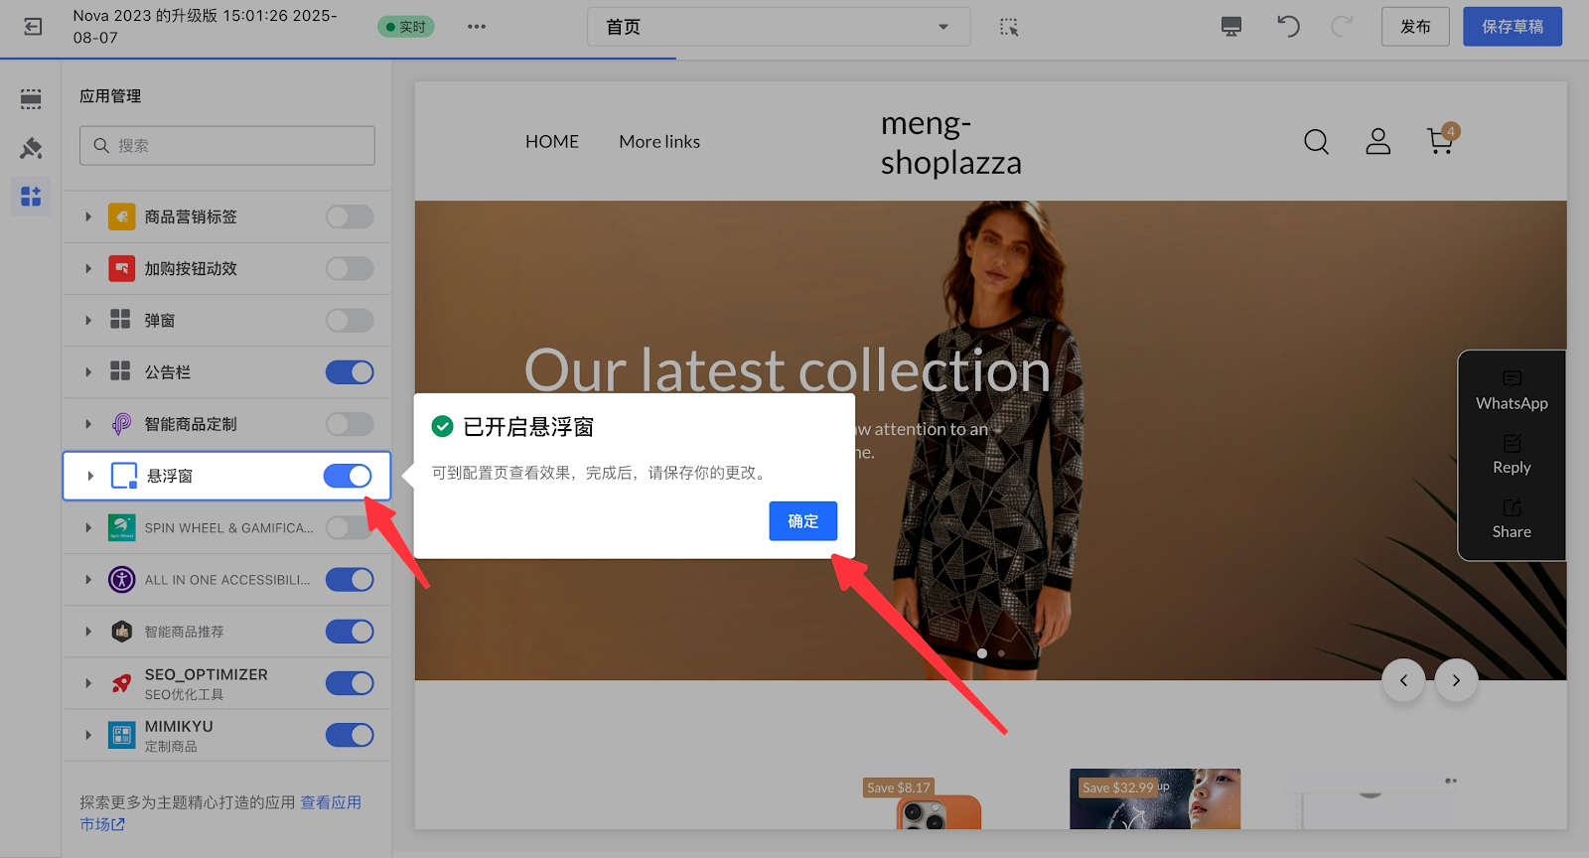The height and width of the screenshot is (858, 1589).
Task: Click HOME in the store navigation
Action: [551, 142]
